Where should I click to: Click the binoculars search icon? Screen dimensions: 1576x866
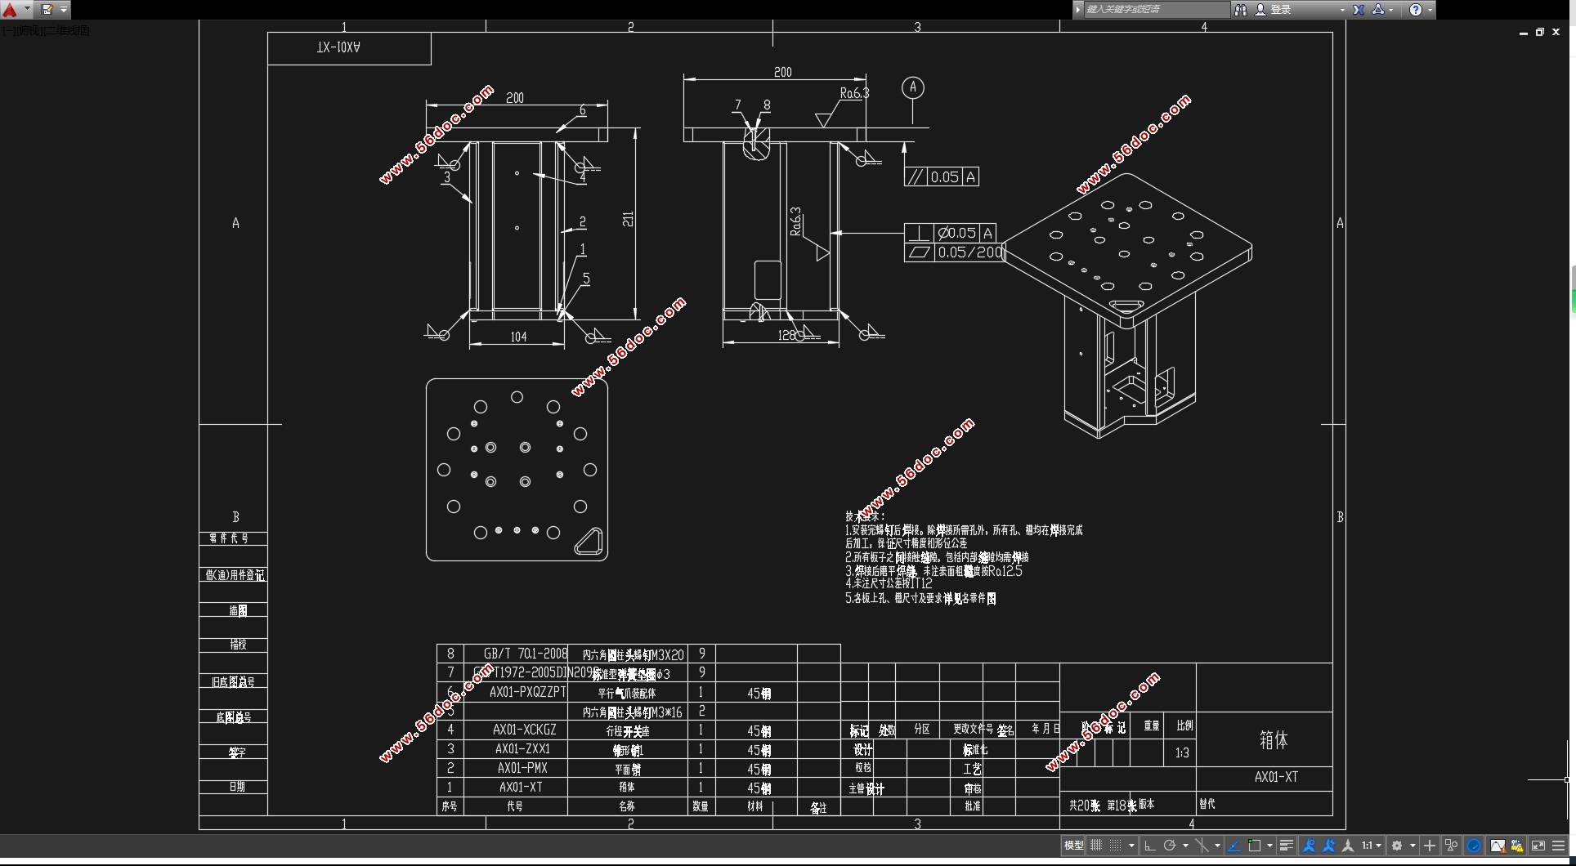(1241, 10)
